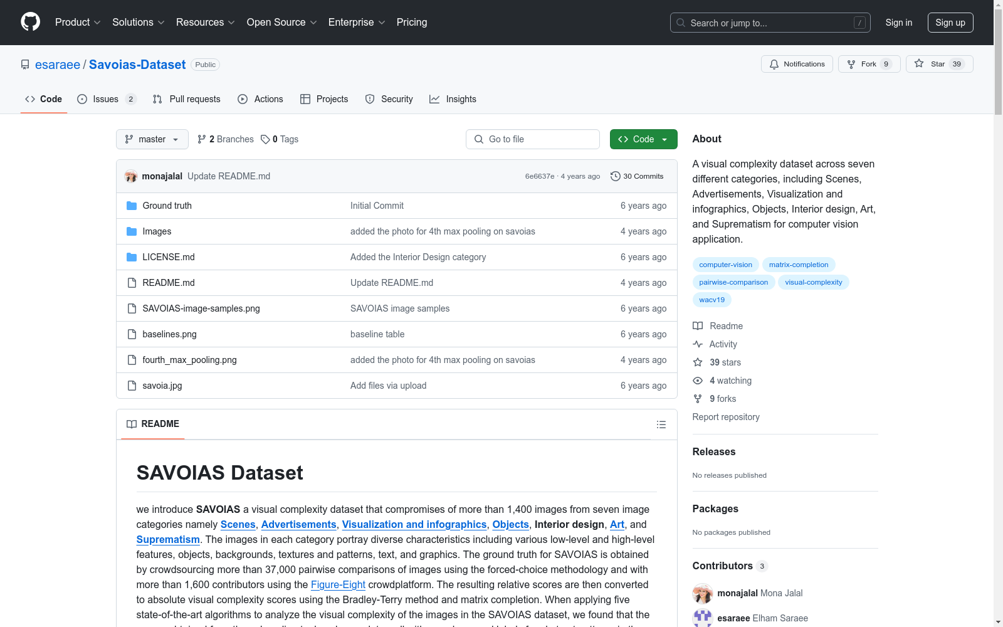Open the Solutions dropdown menu
Screen dimensions: 1003x627
[x=139, y=22]
